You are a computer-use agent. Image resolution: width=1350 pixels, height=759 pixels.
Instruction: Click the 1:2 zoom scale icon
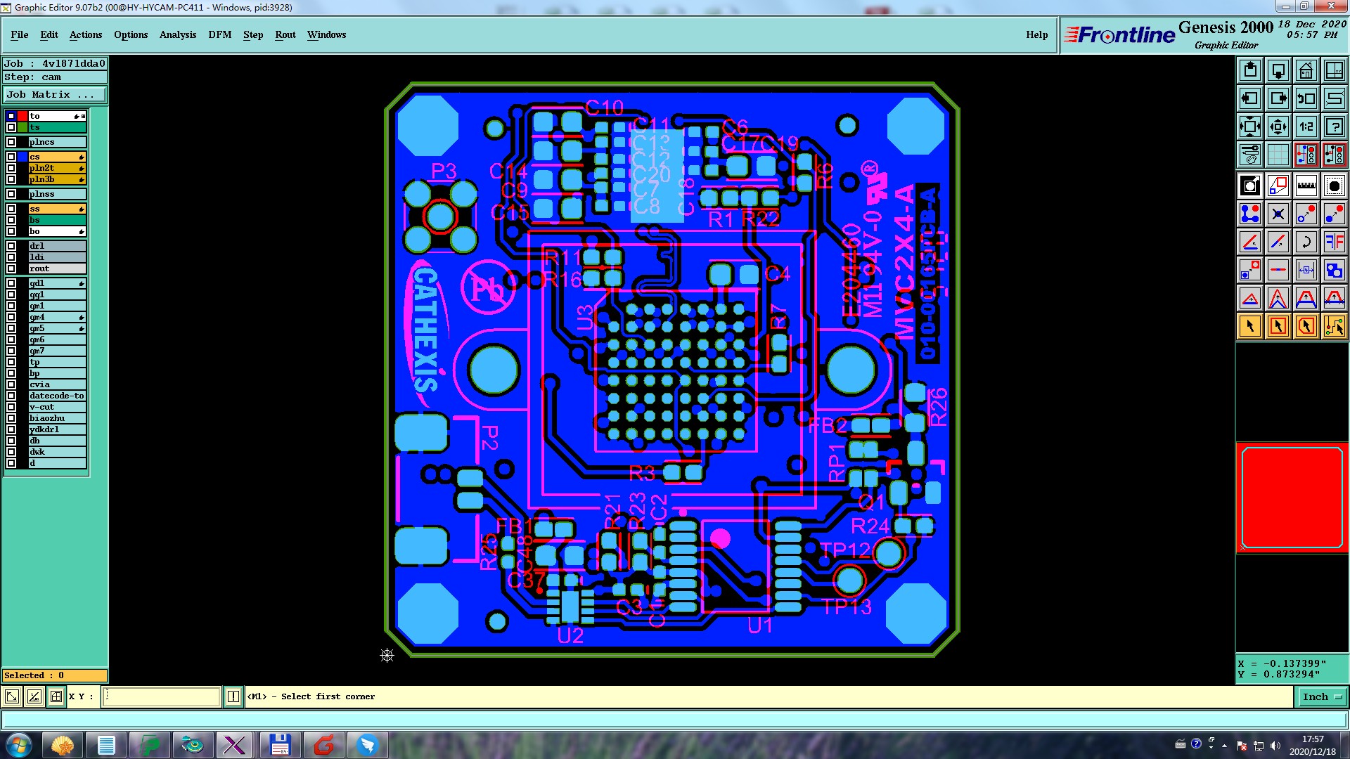point(1306,126)
